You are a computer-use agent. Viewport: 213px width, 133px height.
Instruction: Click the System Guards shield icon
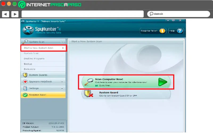25,75
